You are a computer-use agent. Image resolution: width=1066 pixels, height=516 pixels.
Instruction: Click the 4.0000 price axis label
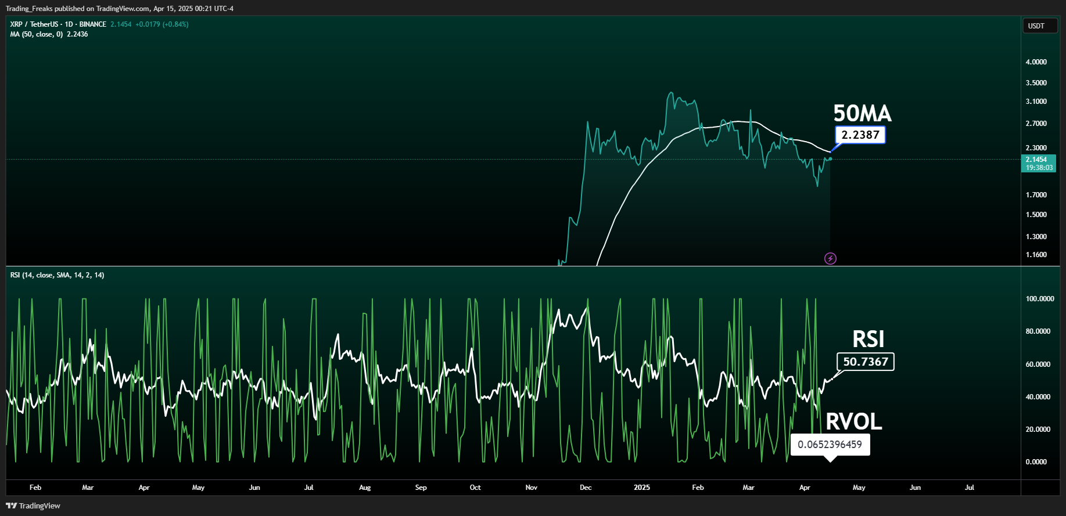1036,62
